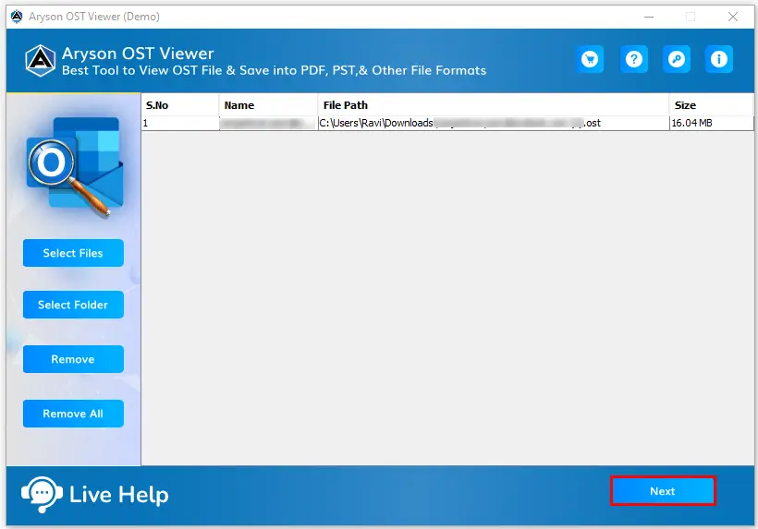This screenshot has width=758, height=529.
Task: Proceed with the Next button
Action: pyautogui.click(x=663, y=491)
